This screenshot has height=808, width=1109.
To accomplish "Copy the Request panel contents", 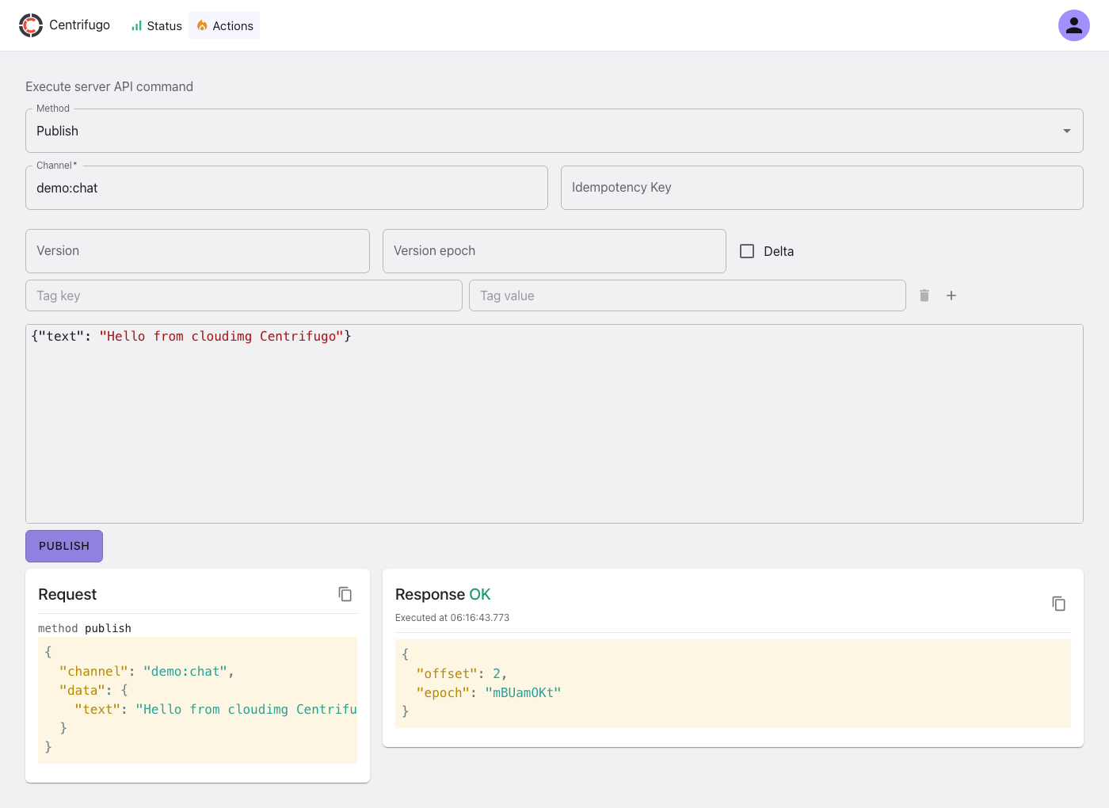I will (x=345, y=594).
